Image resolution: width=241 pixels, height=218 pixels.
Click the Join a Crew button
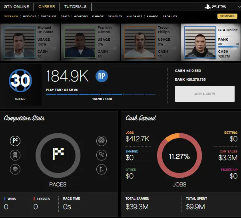[x=205, y=94]
